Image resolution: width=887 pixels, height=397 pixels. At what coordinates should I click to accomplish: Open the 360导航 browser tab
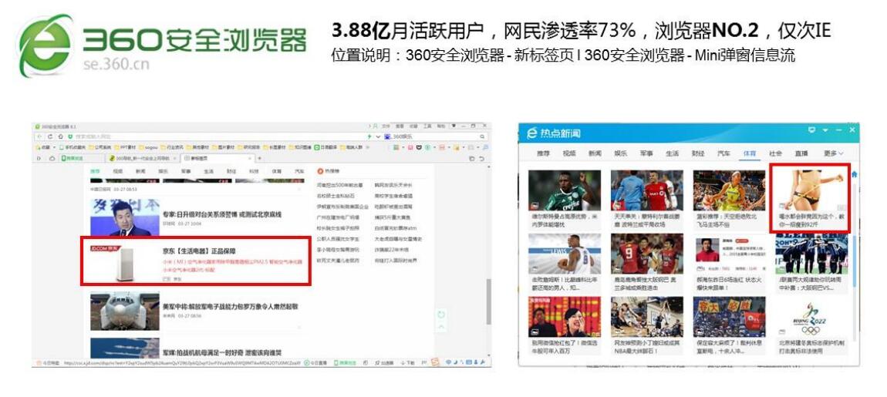[x=143, y=158]
